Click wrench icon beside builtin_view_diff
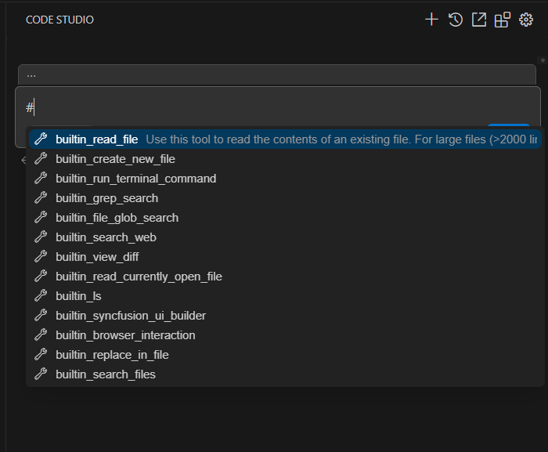 coord(41,257)
